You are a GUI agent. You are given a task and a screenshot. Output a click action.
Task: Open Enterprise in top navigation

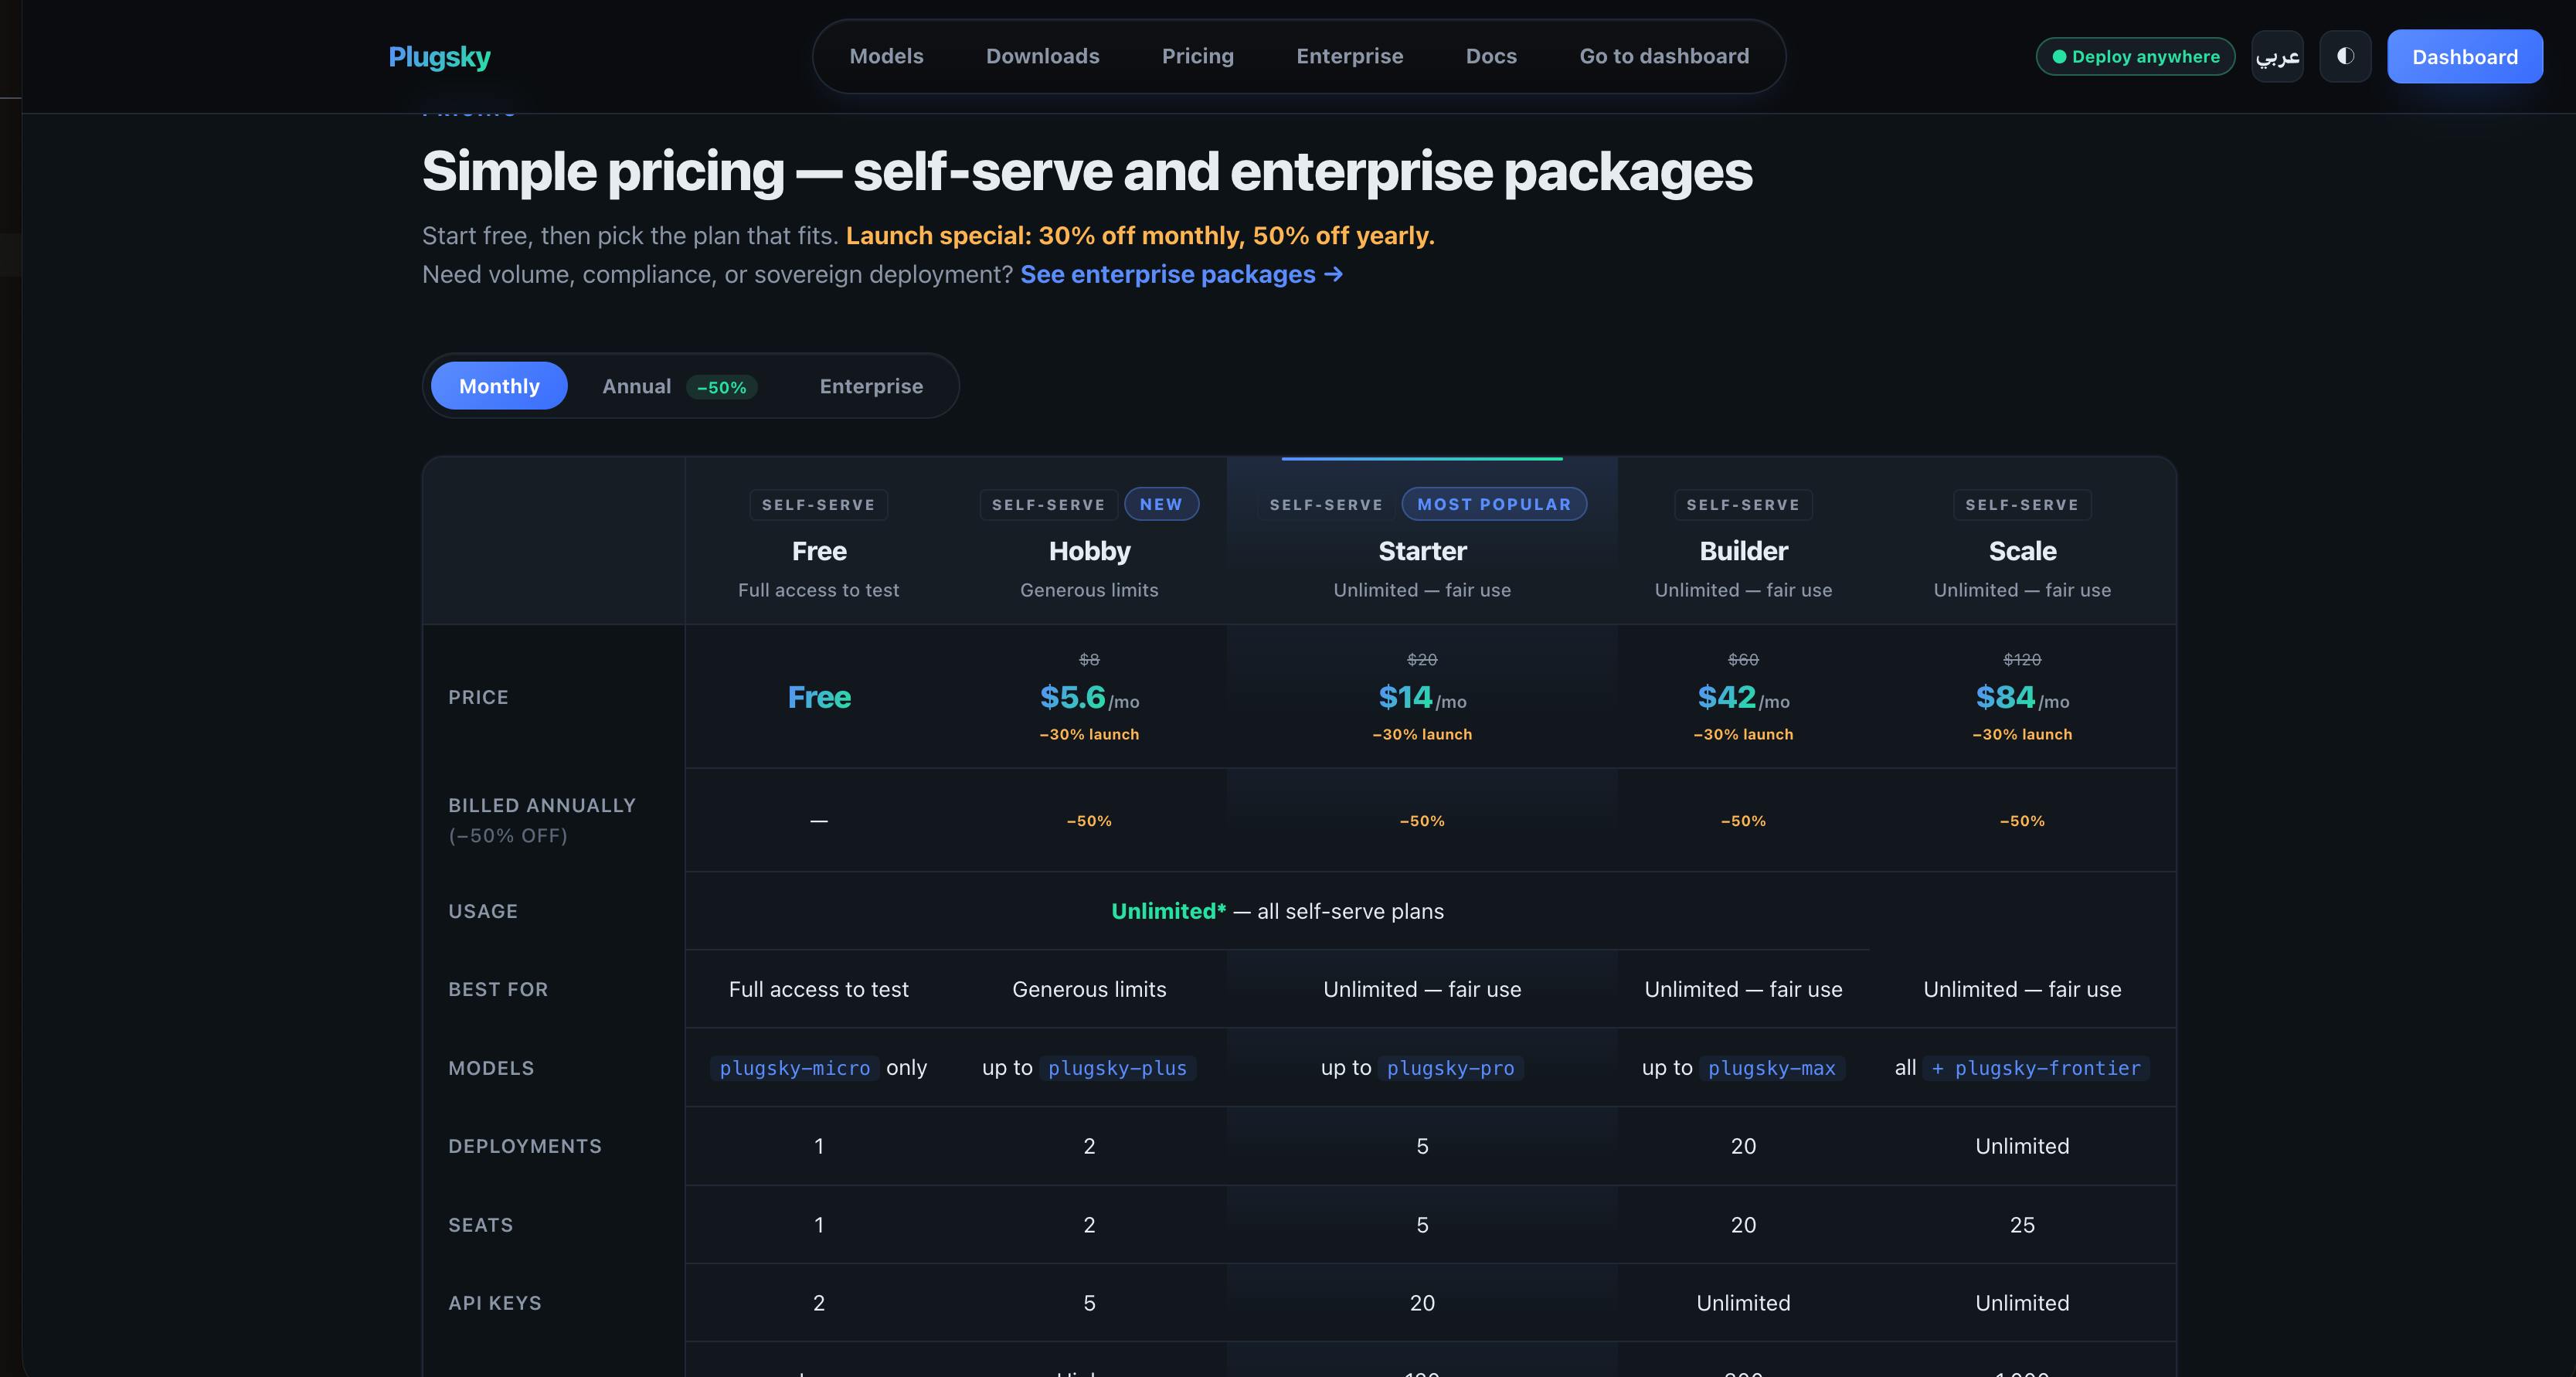coord(1349,56)
